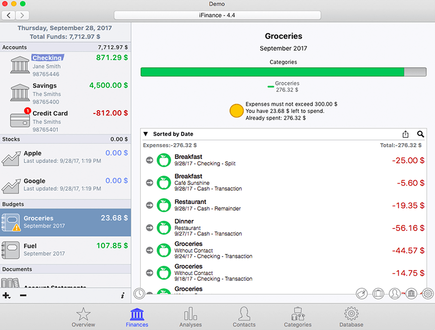Click the Total:-276.32 $ label
The height and width of the screenshot is (330, 435).
click(401, 145)
